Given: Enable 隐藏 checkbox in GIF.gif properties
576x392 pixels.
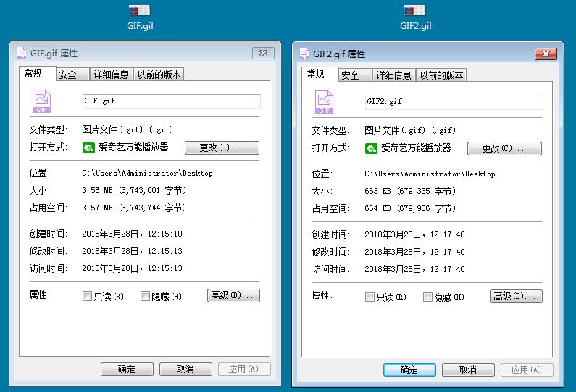Looking at the screenshot, I should (x=146, y=297).
